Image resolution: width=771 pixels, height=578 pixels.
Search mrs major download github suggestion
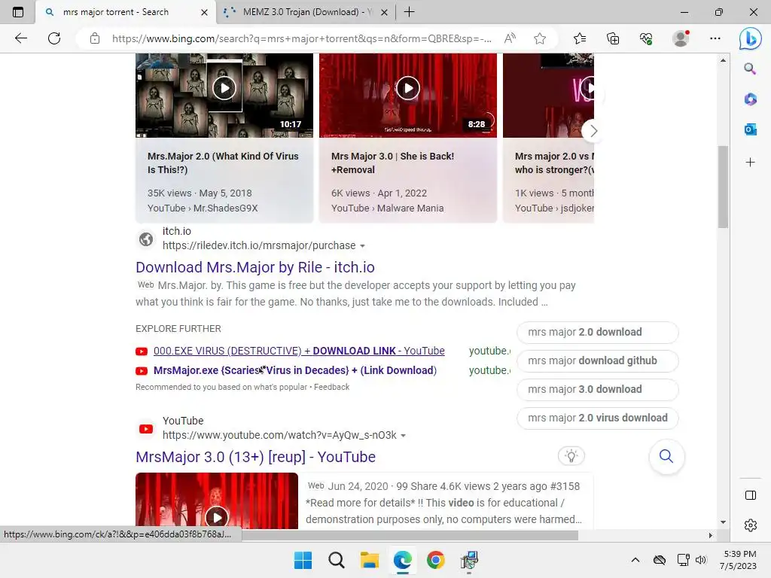pyautogui.click(x=597, y=360)
